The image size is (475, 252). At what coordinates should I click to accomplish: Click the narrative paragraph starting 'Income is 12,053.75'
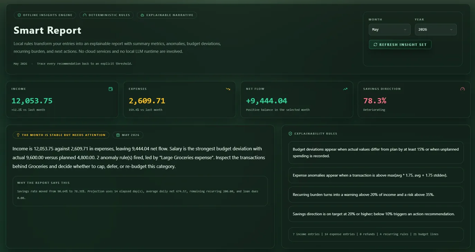click(x=139, y=158)
